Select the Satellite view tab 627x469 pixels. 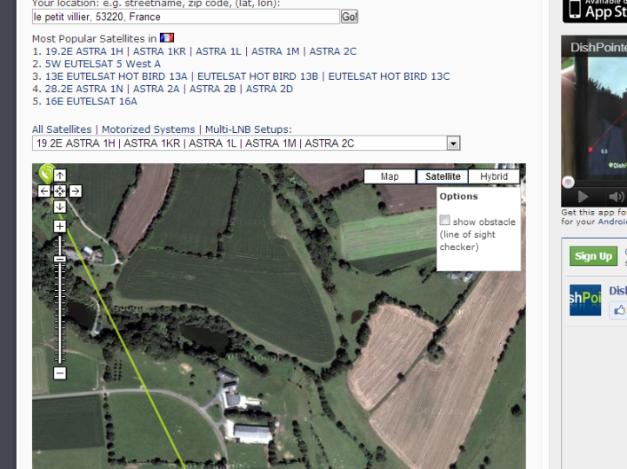443,176
